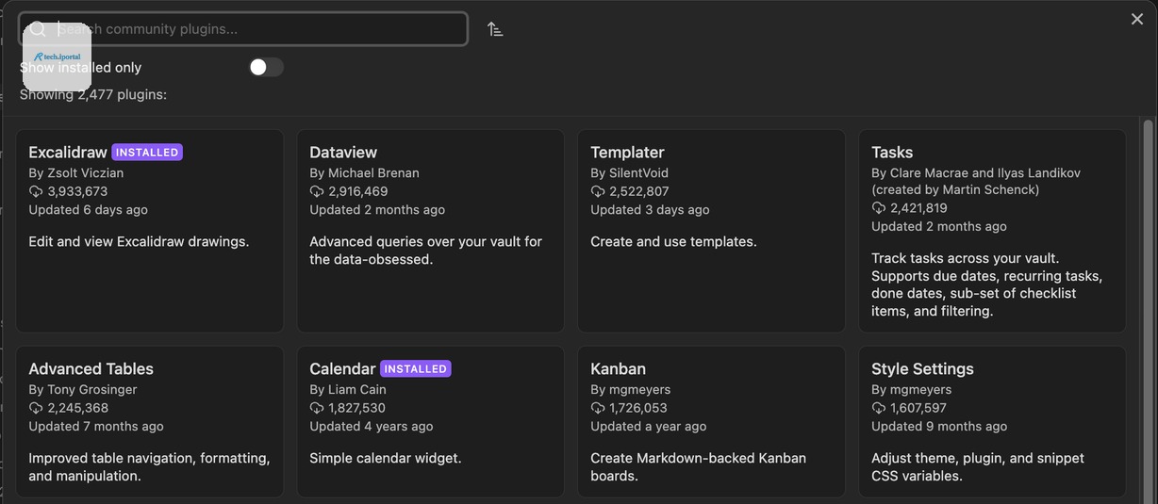The height and width of the screenshot is (504, 1158).
Task: Open the Tasks plugin card
Action: coord(992,231)
